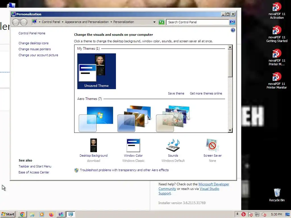Click the taskbar clock showing 5:30 PM
291x218 pixels.
[276, 215]
